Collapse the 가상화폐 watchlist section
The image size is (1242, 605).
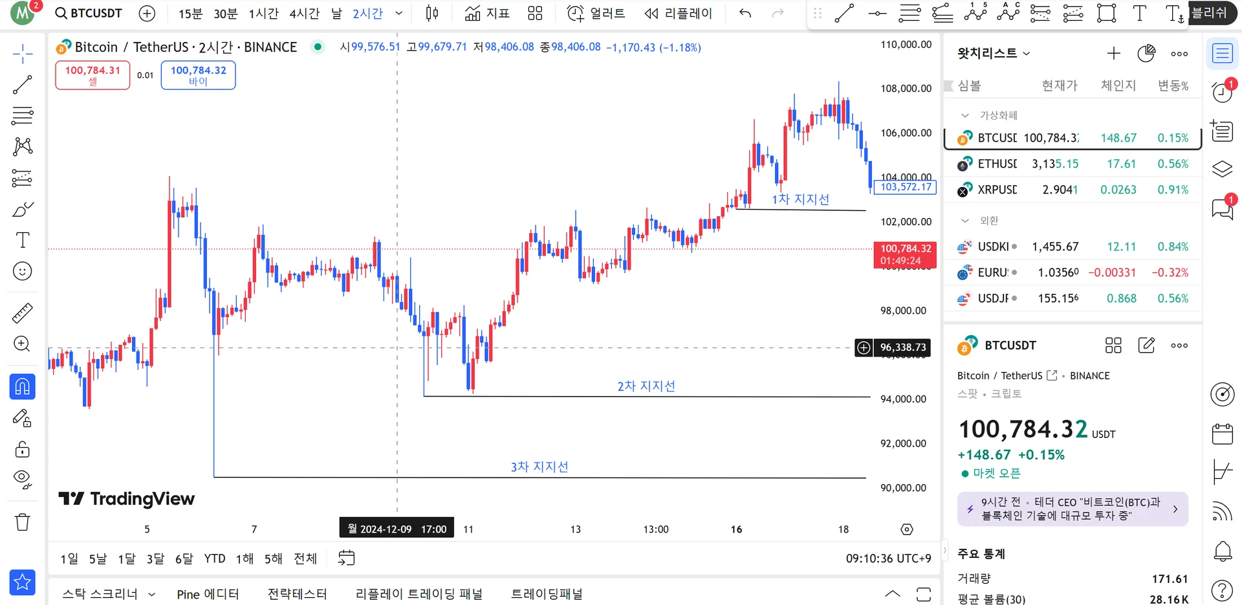(x=965, y=115)
